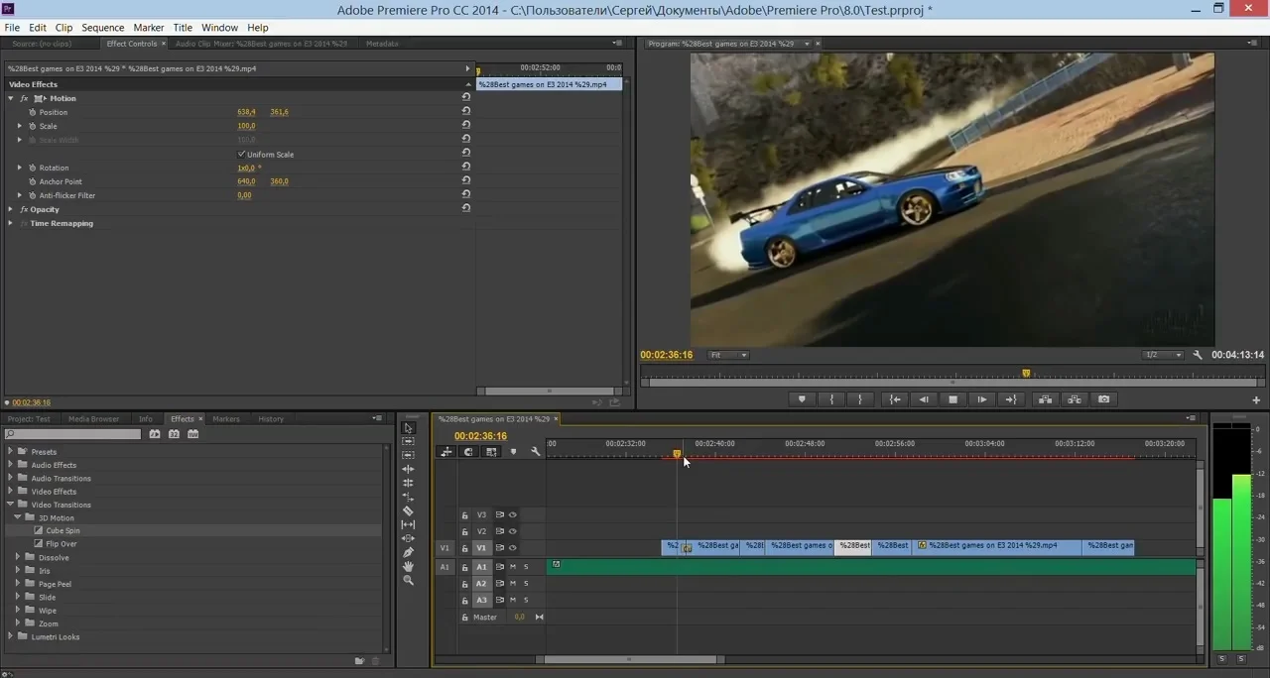
Task: Filter effects by 32-bit color badge
Action: click(174, 434)
